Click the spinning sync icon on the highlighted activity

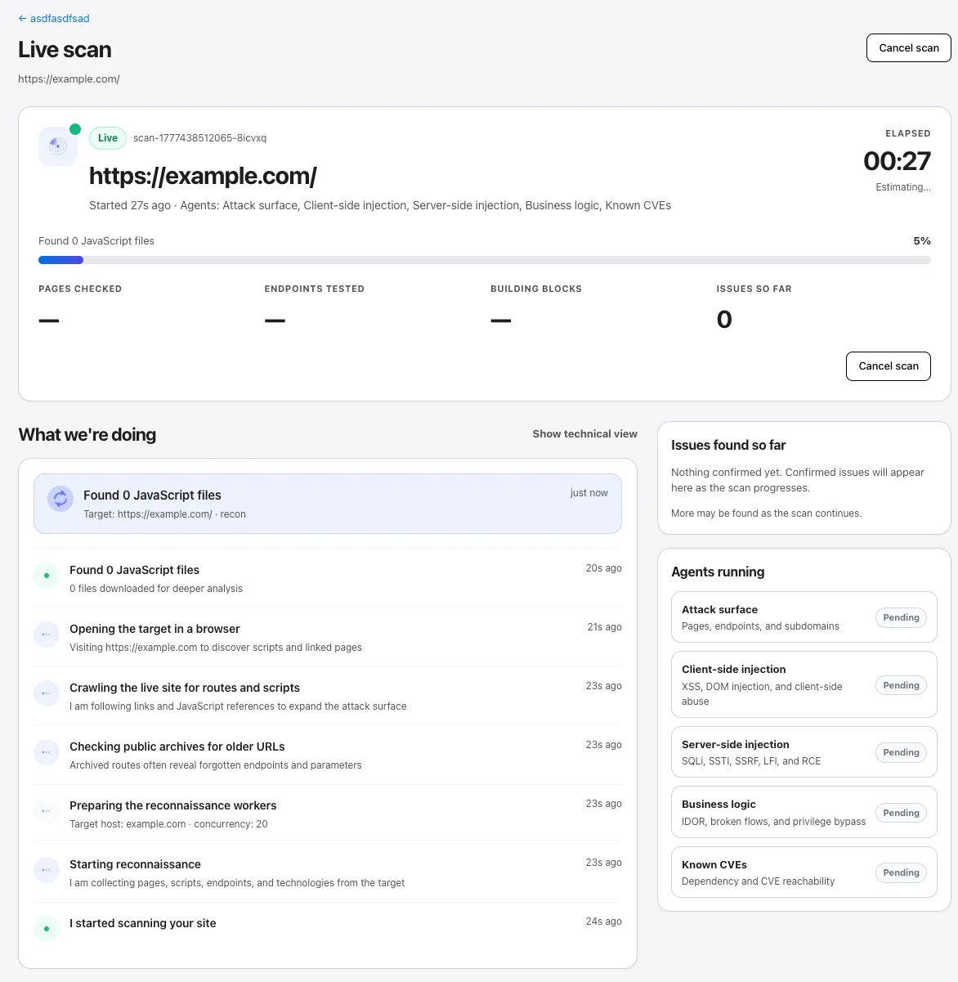60,499
